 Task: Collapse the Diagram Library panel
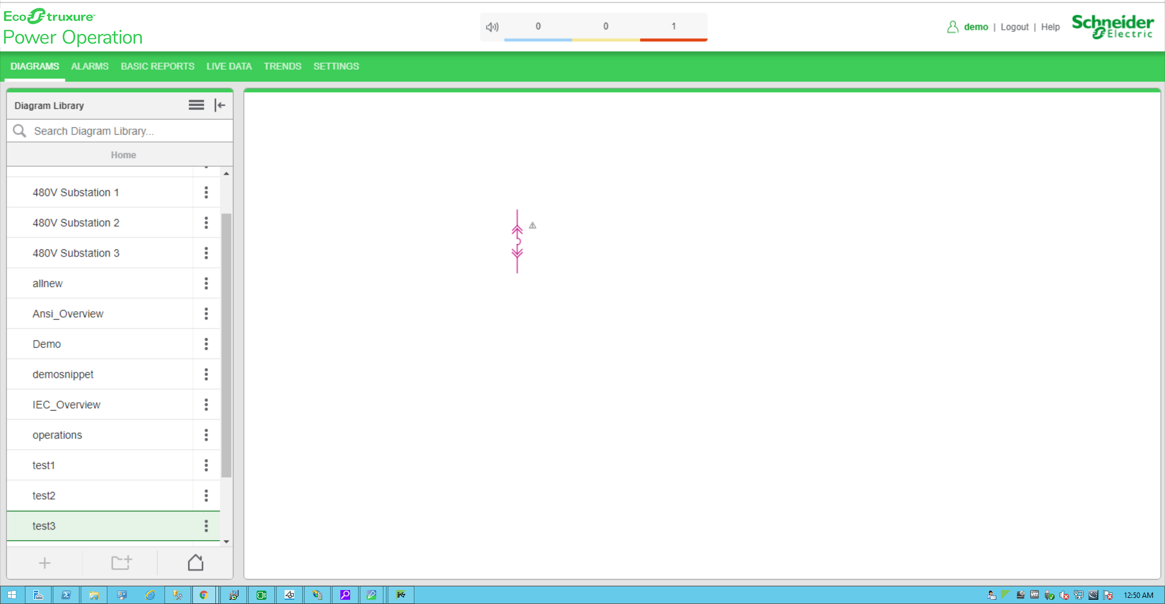(220, 106)
